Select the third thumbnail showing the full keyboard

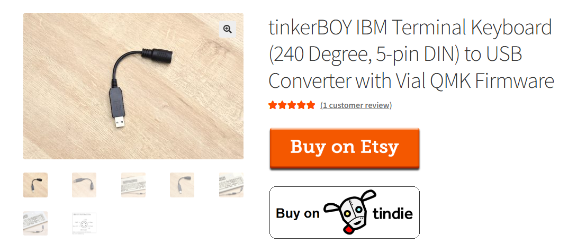pos(133,185)
